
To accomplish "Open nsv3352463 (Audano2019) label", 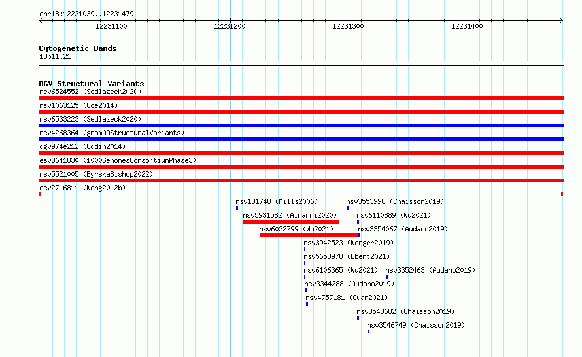I will click(430, 270).
